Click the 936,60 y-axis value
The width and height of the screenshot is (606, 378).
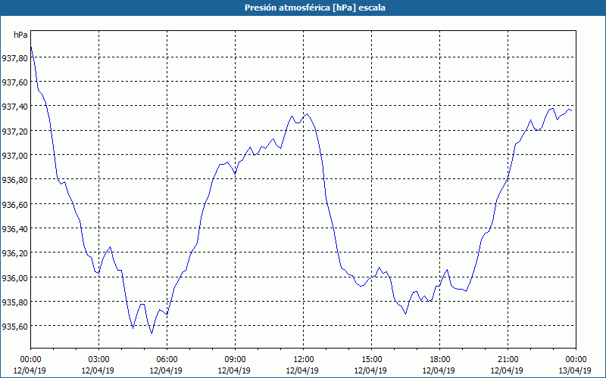point(14,204)
